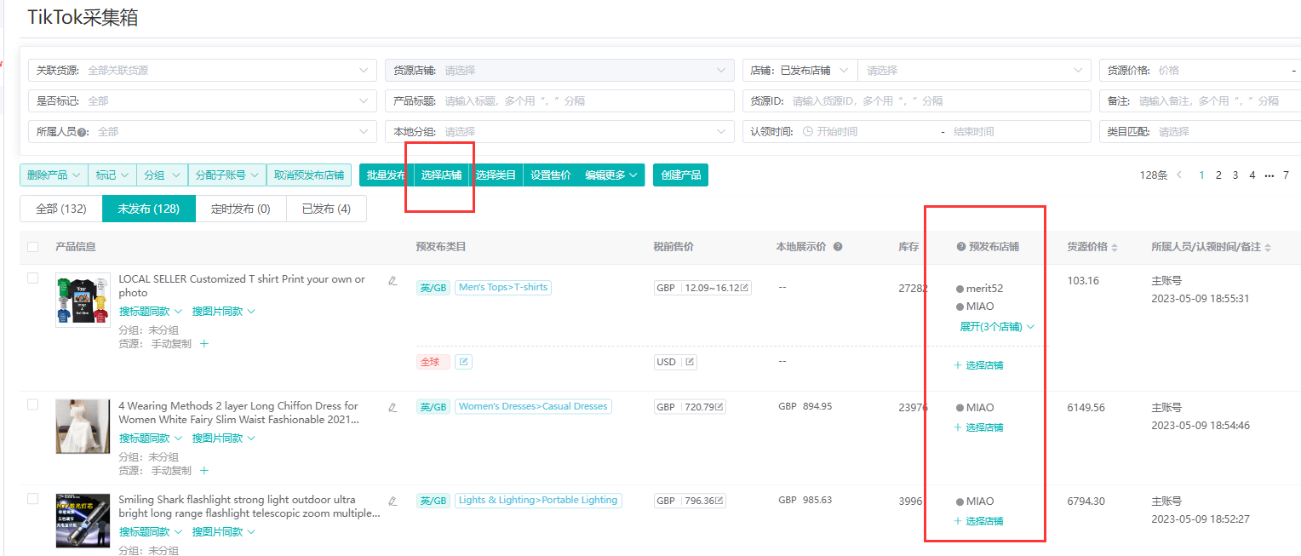Click edit pencil beside Chiffon Dress title
This screenshot has height=556, width=1301.
tap(393, 407)
